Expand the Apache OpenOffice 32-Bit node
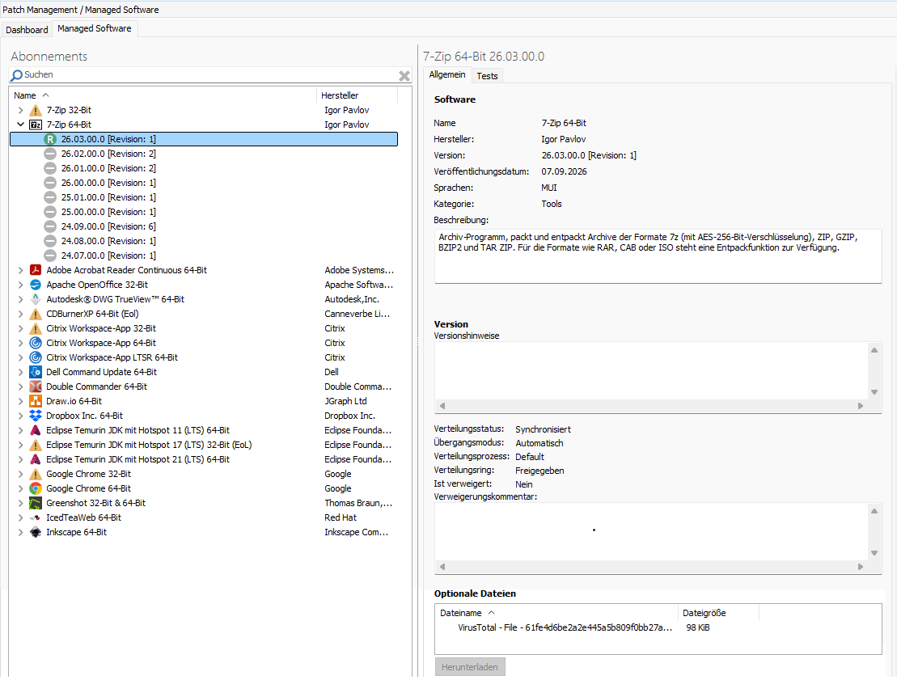The image size is (897, 680). click(x=20, y=285)
